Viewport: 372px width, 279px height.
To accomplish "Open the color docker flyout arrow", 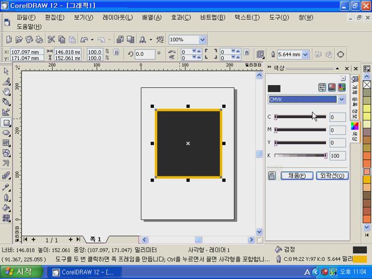I will [x=343, y=78].
